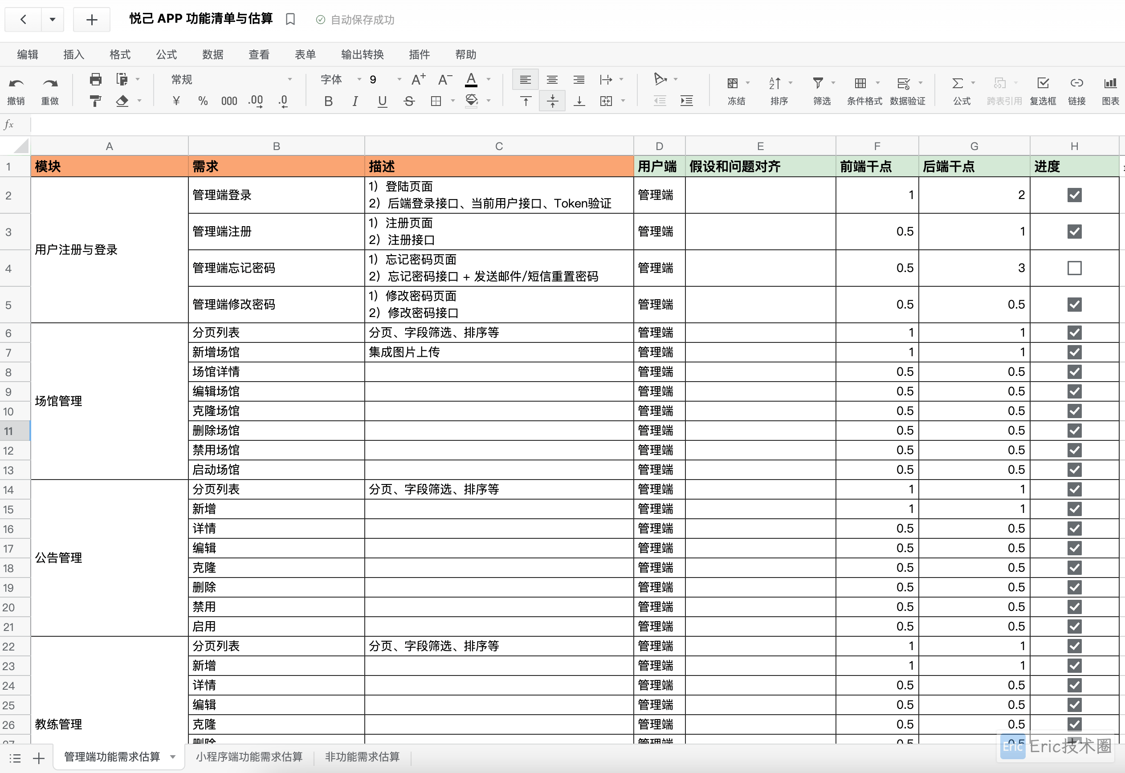This screenshot has width=1125, height=773.
Task: Decrease indent icon
Action: tap(660, 101)
